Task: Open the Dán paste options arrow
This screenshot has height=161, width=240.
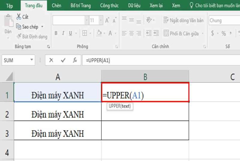Action: coord(8,38)
